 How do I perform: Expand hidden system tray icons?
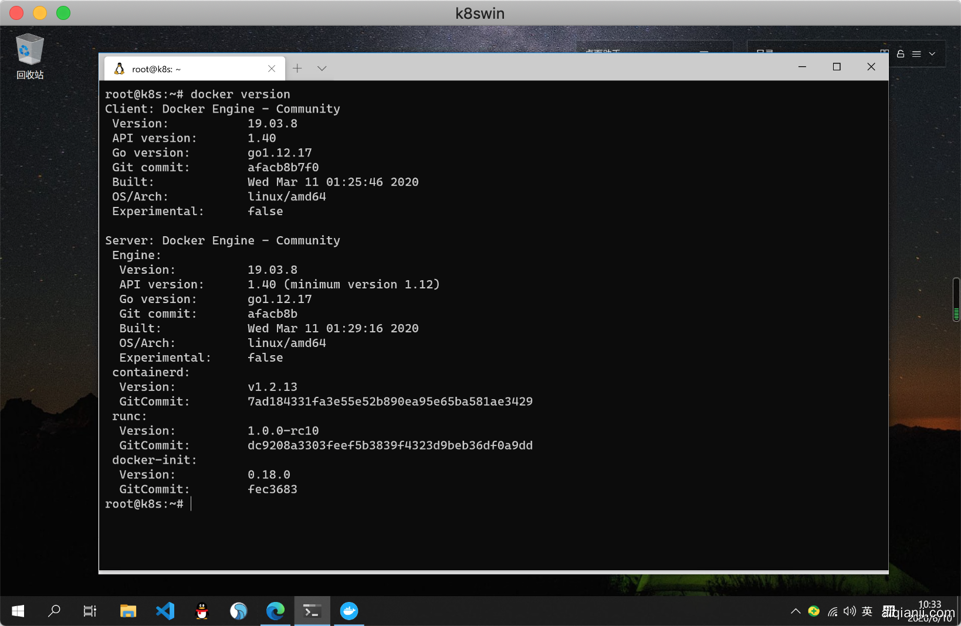coord(796,611)
